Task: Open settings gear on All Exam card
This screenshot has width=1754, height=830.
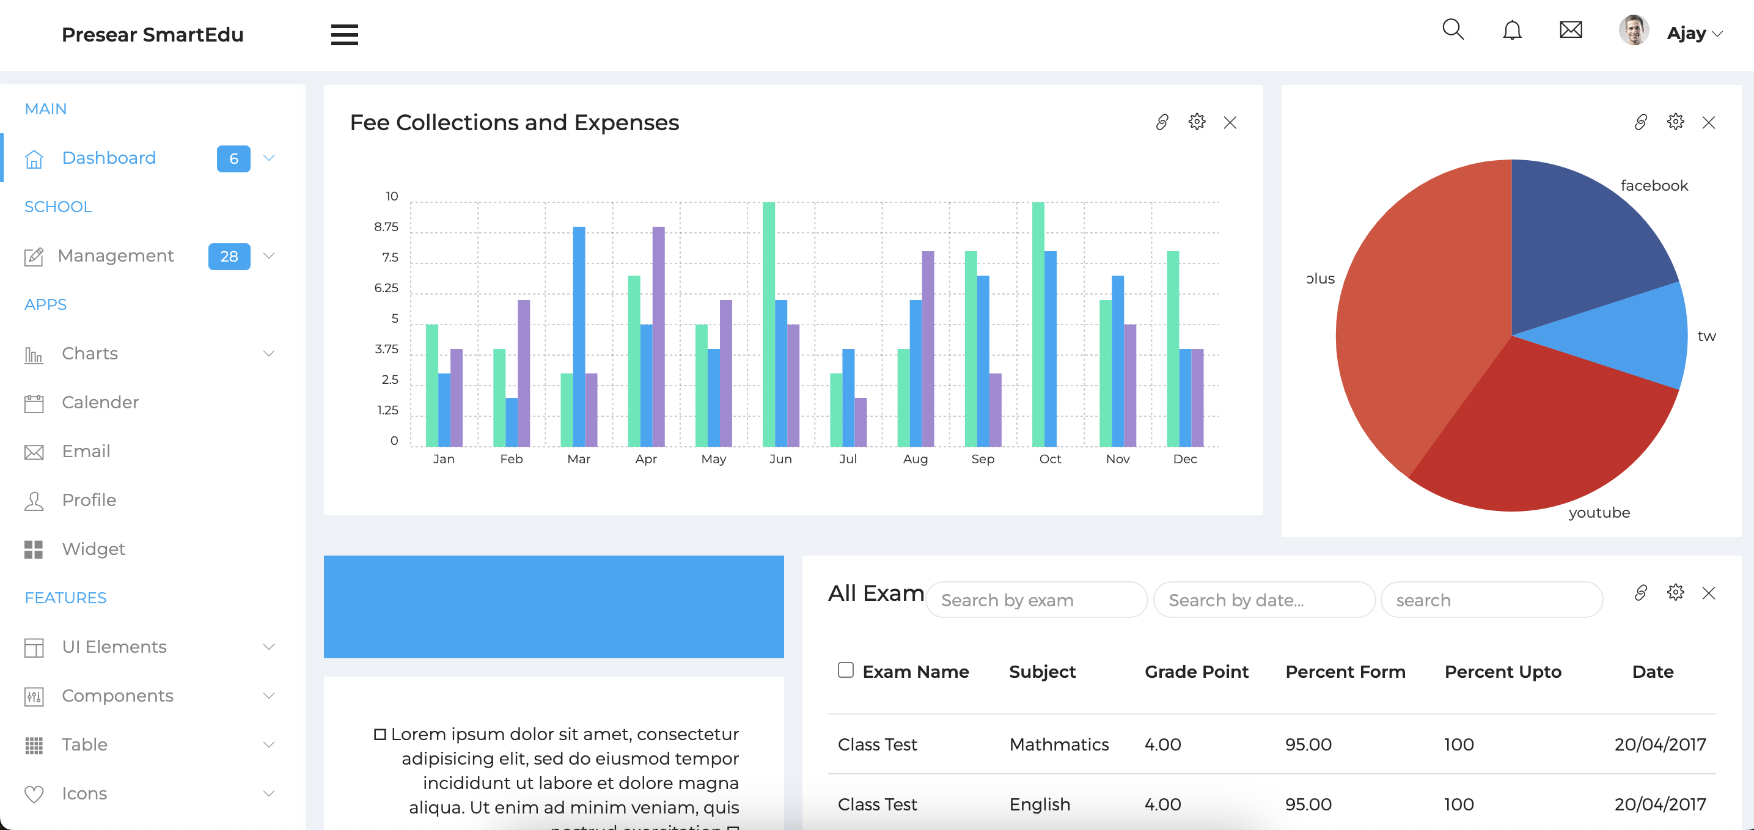Action: click(x=1676, y=592)
